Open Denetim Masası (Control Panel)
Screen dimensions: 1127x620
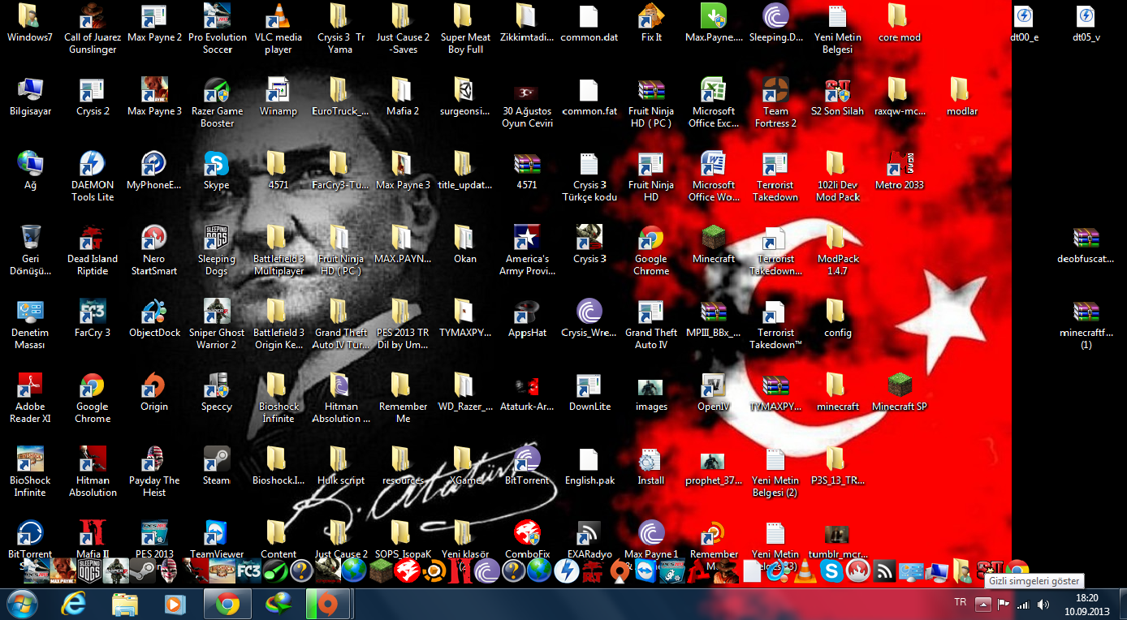click(x=30, y=325)
